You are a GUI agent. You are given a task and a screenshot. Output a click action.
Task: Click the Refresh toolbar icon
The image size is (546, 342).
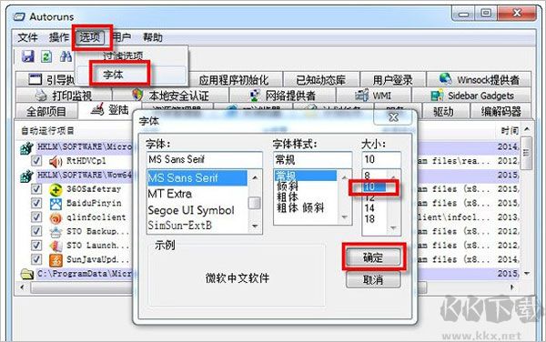click(x=46, y=56)
